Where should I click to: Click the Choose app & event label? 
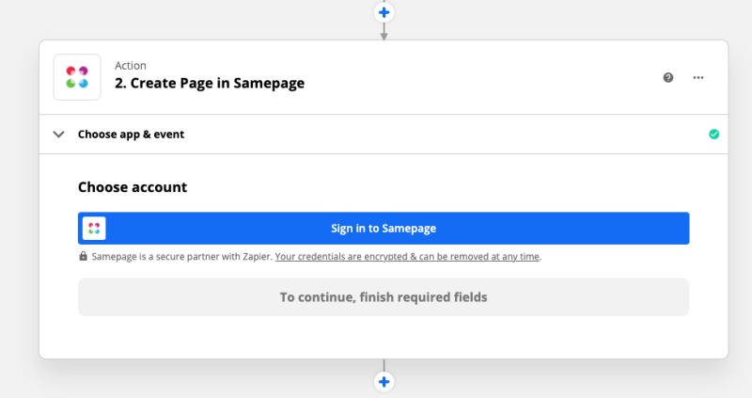(131, 134)
